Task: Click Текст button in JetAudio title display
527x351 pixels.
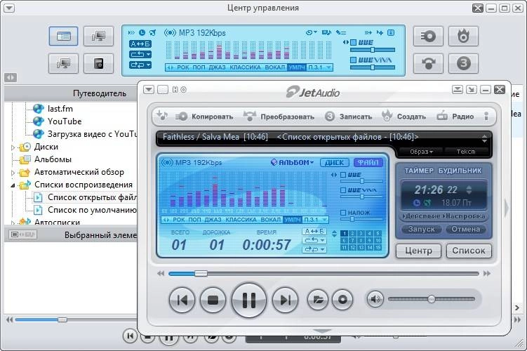Action: click(x=466, y=152)
